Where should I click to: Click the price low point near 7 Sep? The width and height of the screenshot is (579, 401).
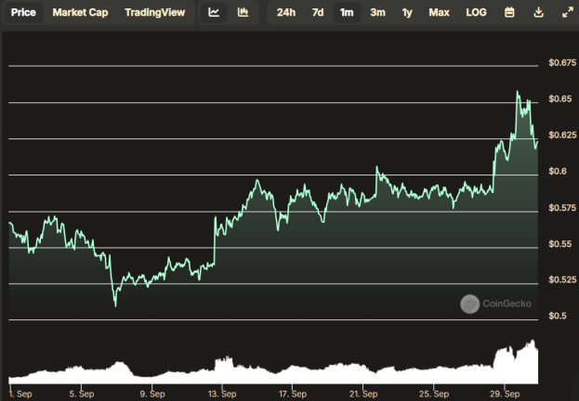tap(115, 305)
